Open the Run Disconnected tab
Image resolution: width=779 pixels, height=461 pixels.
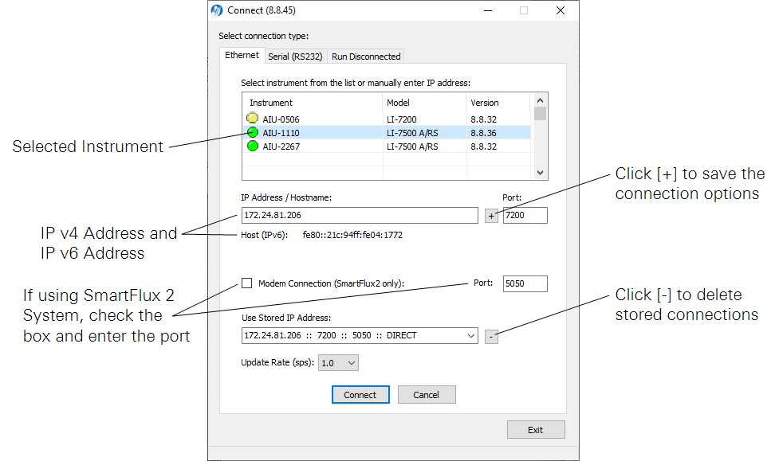[366, 57]
